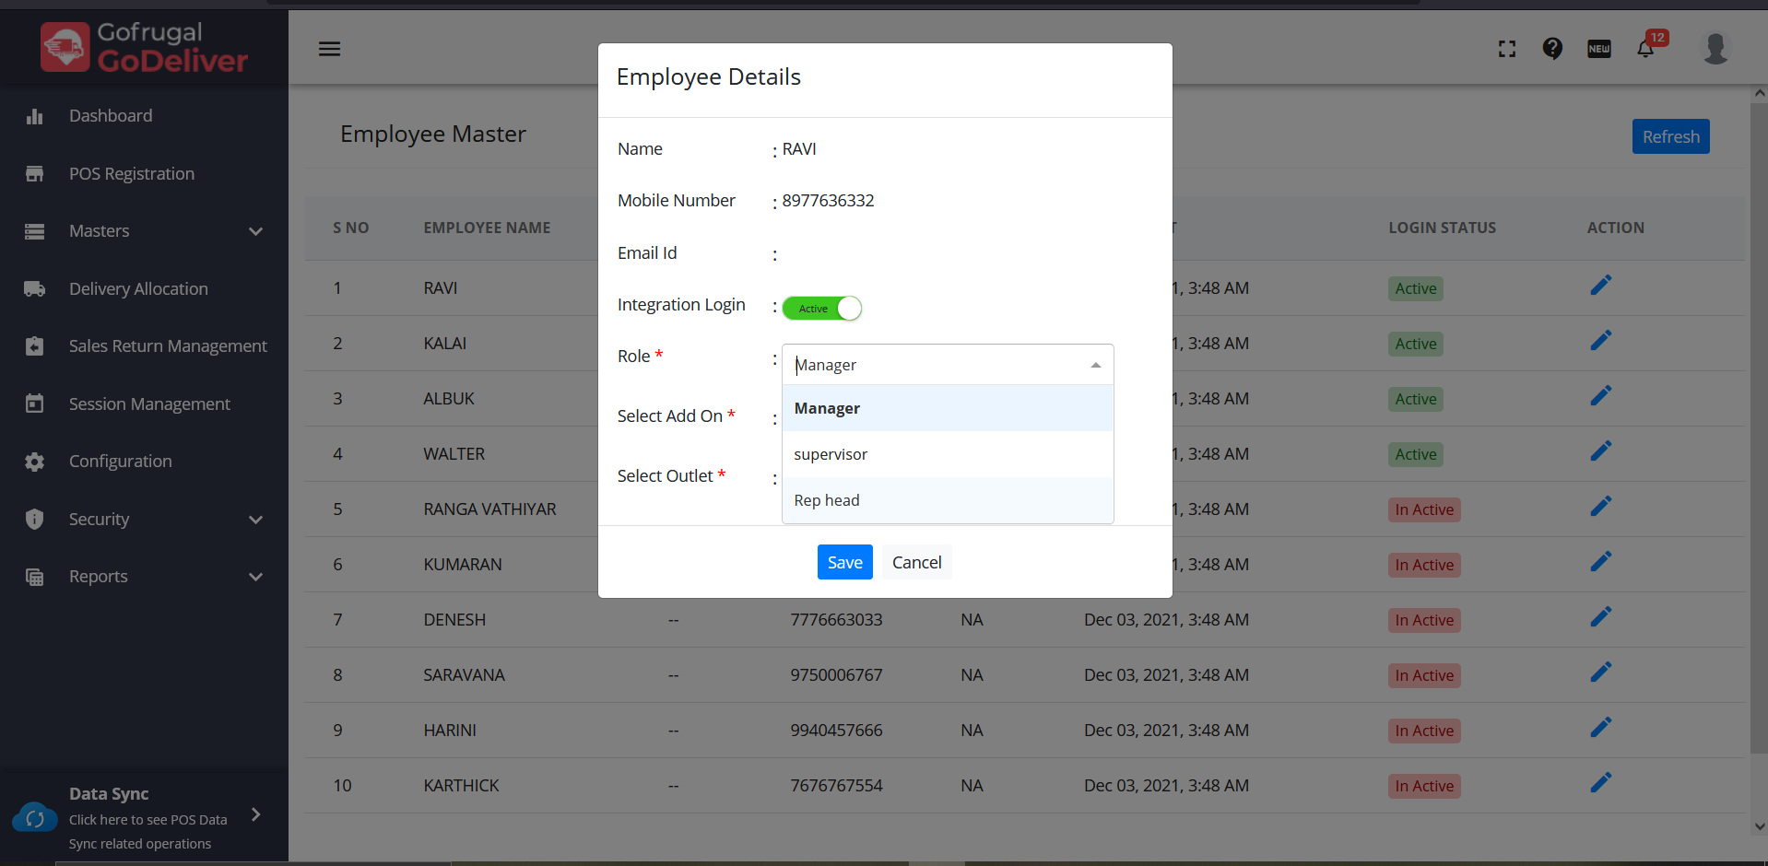Open the Role dropdown box

click(x=947, y=365)
